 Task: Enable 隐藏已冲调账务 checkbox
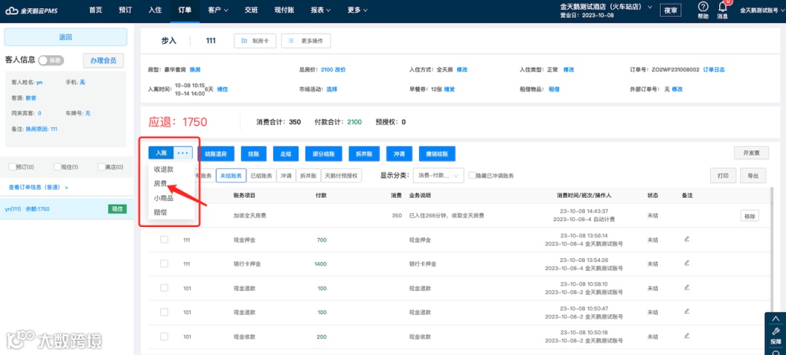coord(472,175)
